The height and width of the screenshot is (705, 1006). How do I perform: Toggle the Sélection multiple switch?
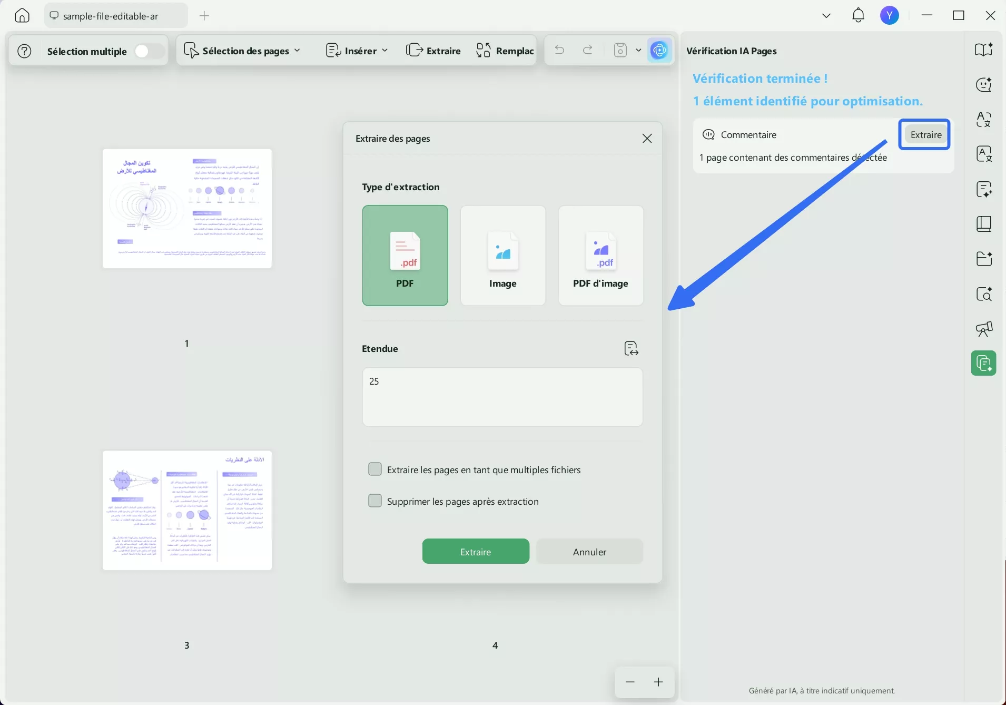click(149, 51)
